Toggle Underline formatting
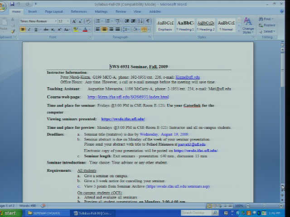The height and width of the screenshot is (217, 290). [x=36, y=29]
